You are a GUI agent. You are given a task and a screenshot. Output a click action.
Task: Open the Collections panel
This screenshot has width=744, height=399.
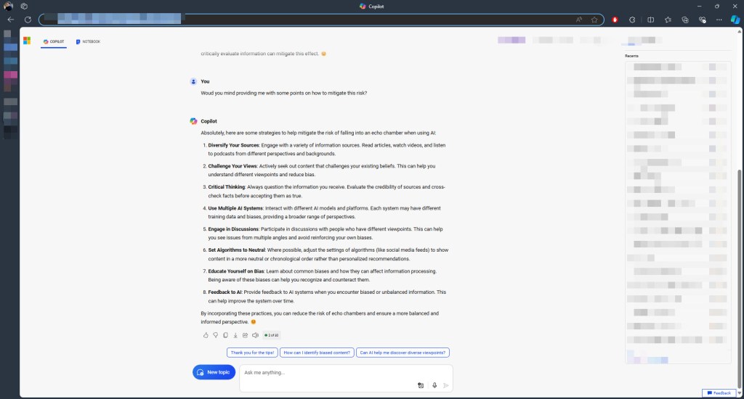coord(684,20)
